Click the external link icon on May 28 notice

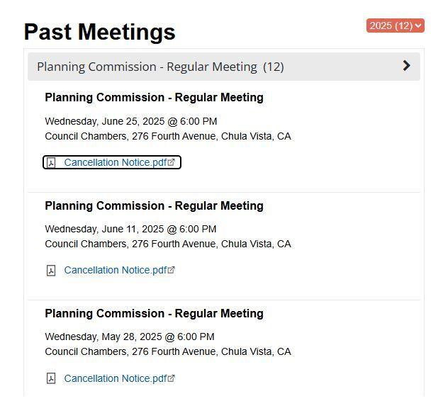click(172, 378)
